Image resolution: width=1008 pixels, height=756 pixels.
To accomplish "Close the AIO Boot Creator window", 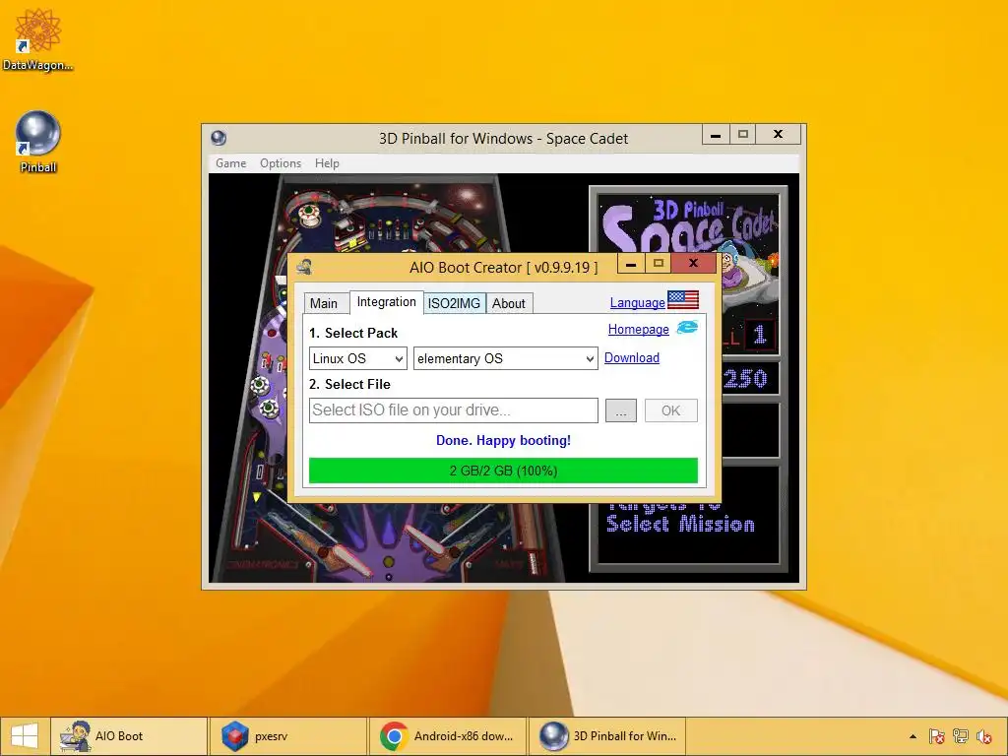I will pos(694,262).
